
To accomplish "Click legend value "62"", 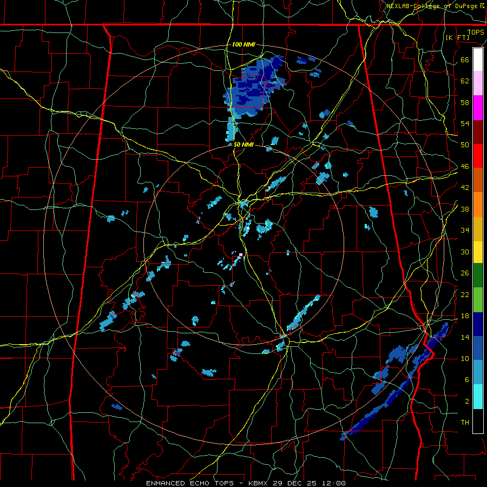I will point(465,81).
